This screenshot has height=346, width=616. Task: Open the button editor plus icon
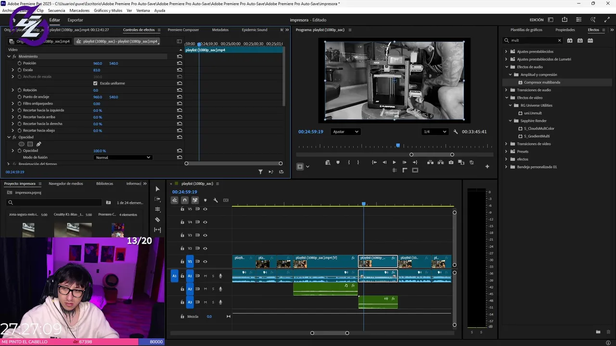coord(487,167)
